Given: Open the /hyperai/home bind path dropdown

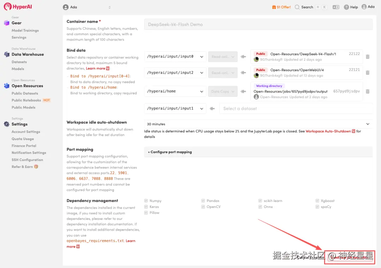Looking at the screenshot, I should click(x=175, y=91).
